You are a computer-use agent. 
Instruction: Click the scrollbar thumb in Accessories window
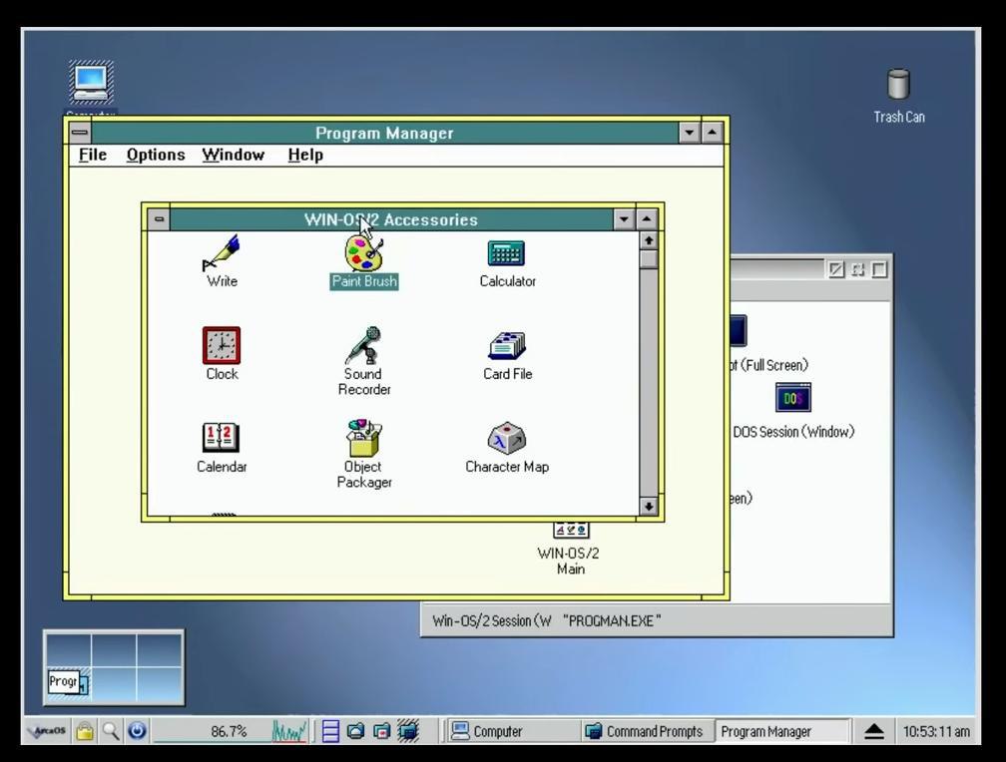tap(648, 259)
